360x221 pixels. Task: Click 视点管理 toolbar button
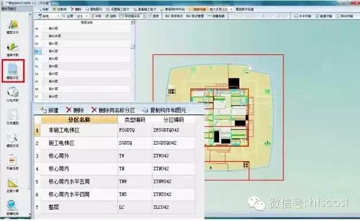[x=195, y=16]
